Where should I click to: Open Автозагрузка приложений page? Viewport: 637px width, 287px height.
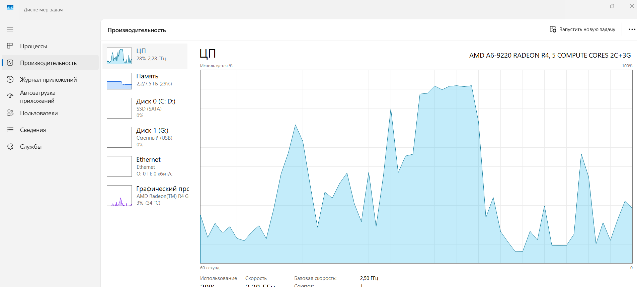[x=50, y=96]
